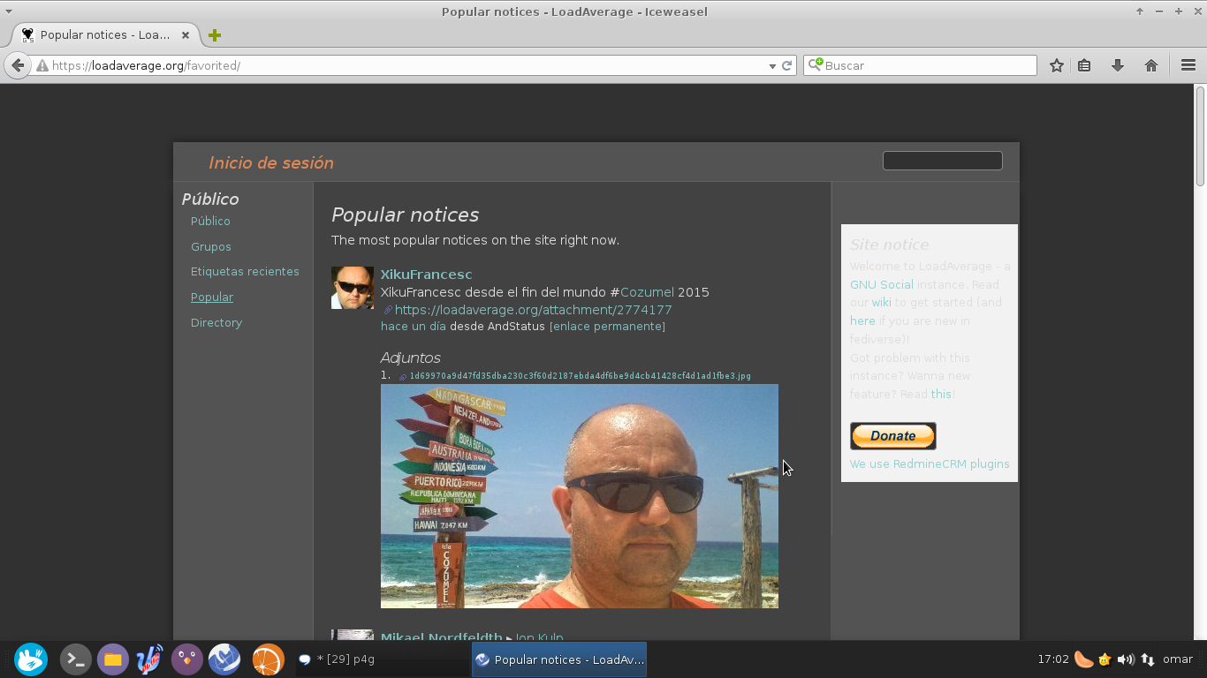
Task: Open Grupos in the sidebar menu
Action: [x=211, y=246]
